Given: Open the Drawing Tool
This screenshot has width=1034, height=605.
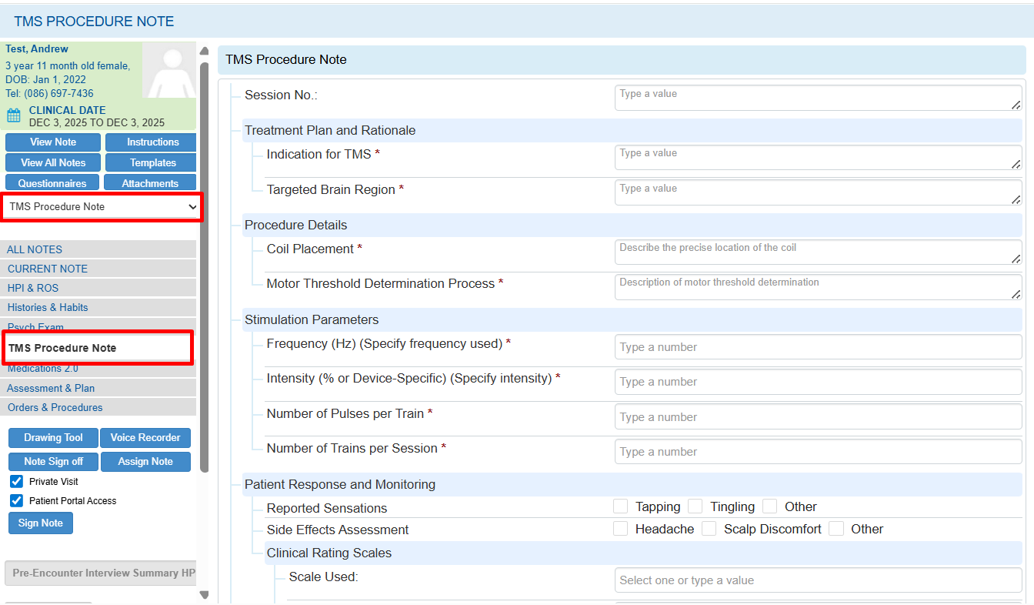Looking at the screenshot, I should click(53, 437).
